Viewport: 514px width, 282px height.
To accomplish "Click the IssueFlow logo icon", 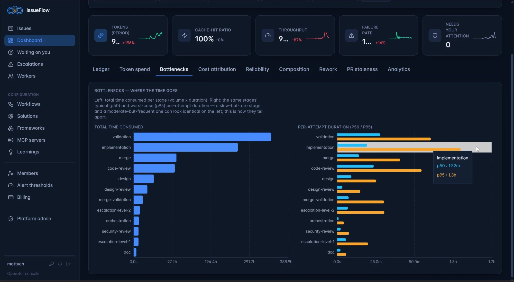I will pyautogui.click(x=15, y=10).
